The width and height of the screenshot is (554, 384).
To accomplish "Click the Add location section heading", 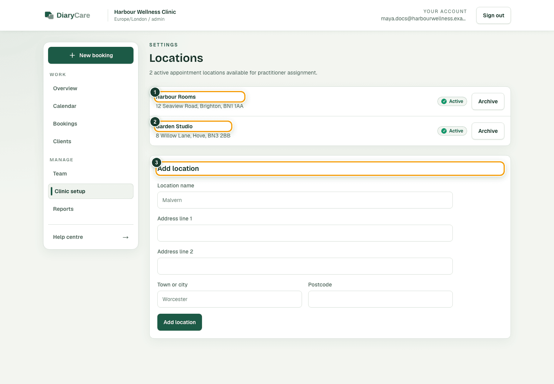I will 178,169.
